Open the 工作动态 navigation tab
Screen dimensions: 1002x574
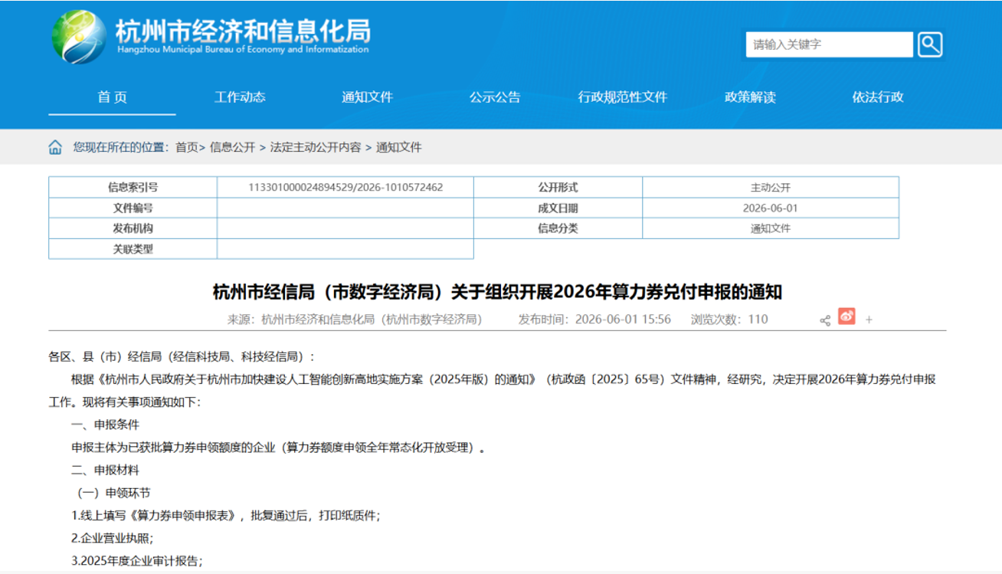point(240,97)
